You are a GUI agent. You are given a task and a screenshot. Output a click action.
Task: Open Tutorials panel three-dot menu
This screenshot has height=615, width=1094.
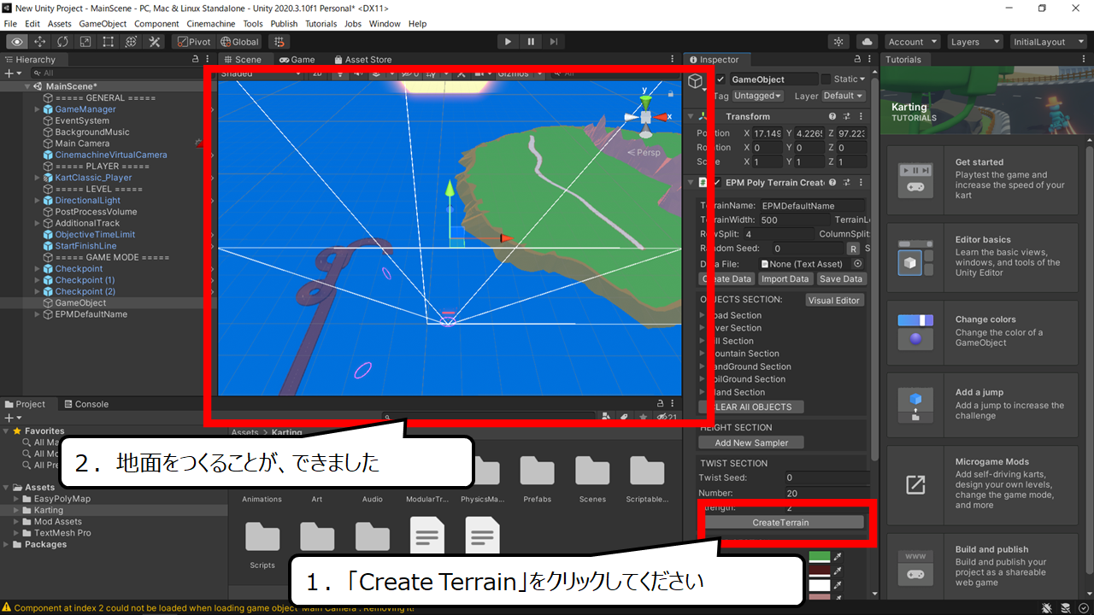pyautogui.click(x=1085, y=60)
